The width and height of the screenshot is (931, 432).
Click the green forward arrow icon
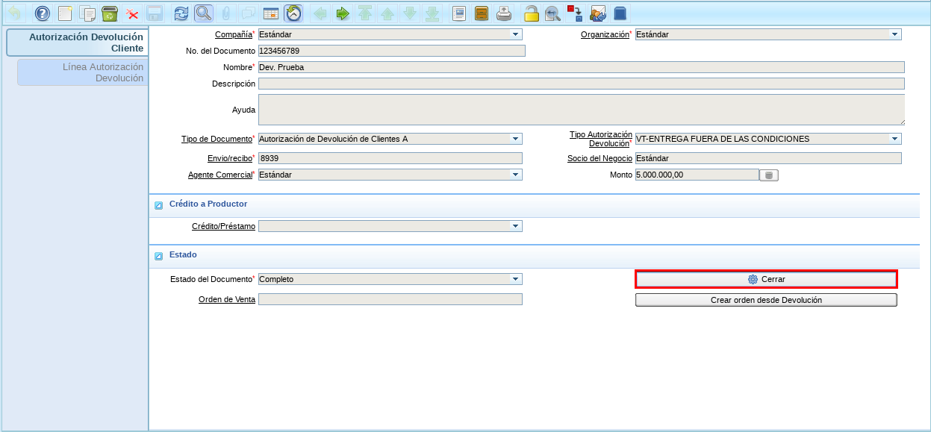343,13
